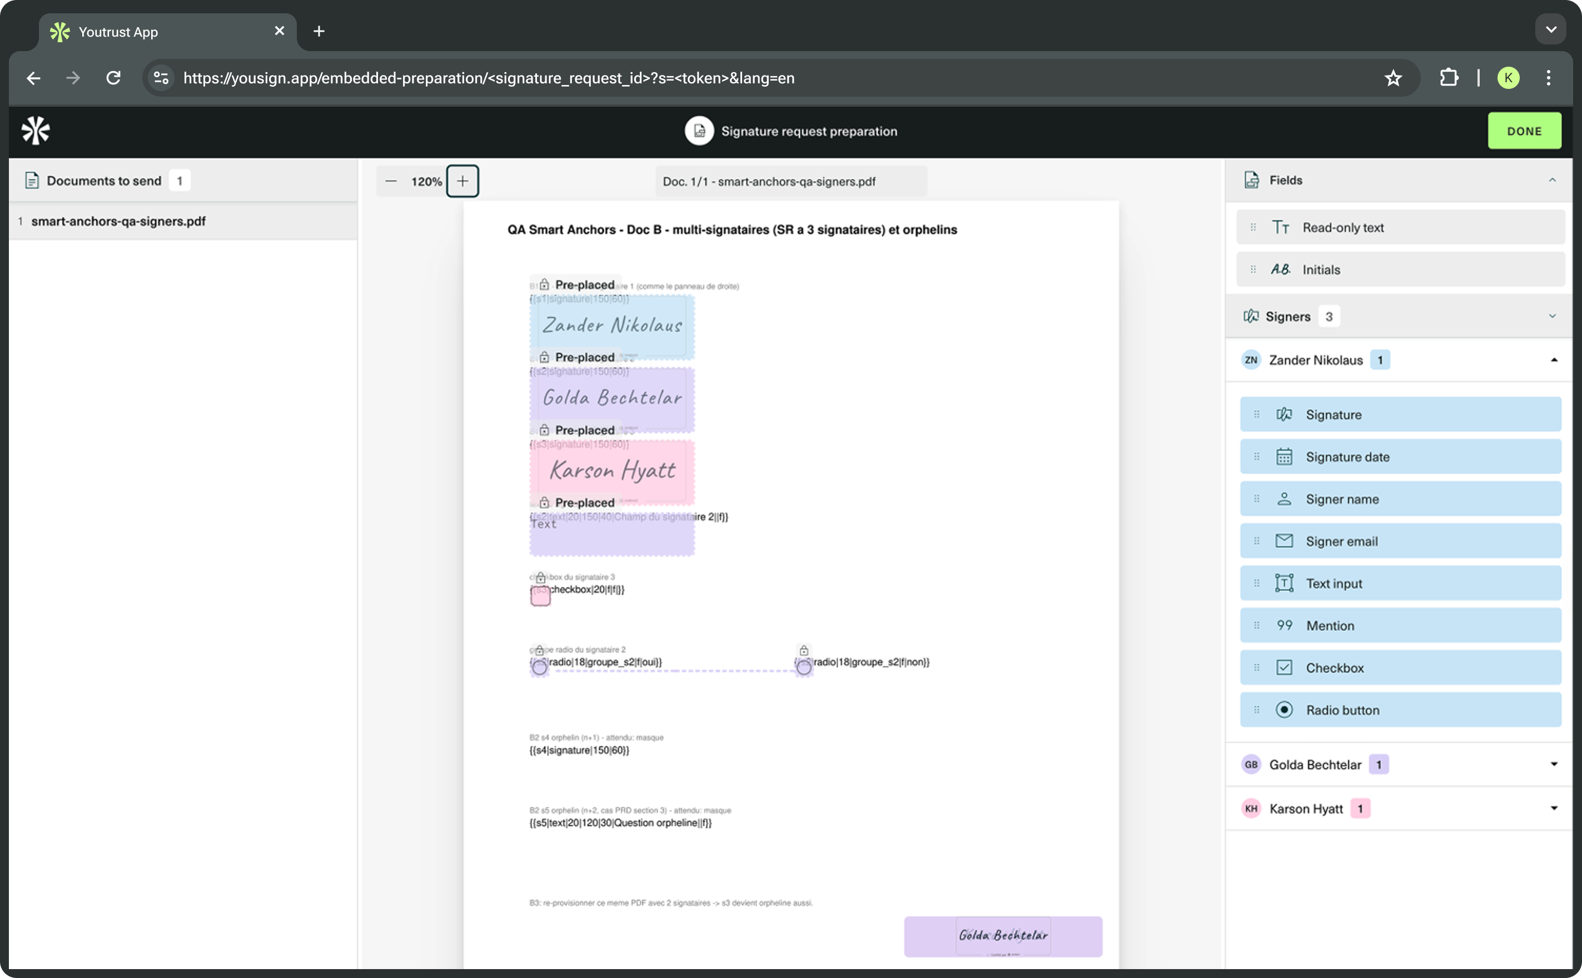Click the Checkbox field icon
1582x978 pixels.
click(1283, 667)
